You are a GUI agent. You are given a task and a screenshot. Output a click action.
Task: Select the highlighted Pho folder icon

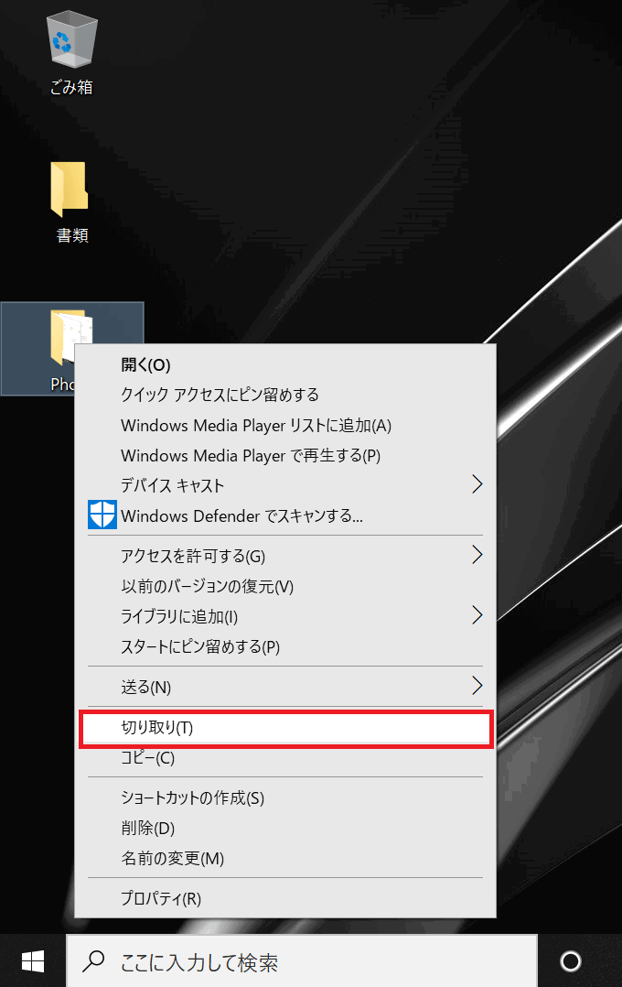(x=70, y=336)
